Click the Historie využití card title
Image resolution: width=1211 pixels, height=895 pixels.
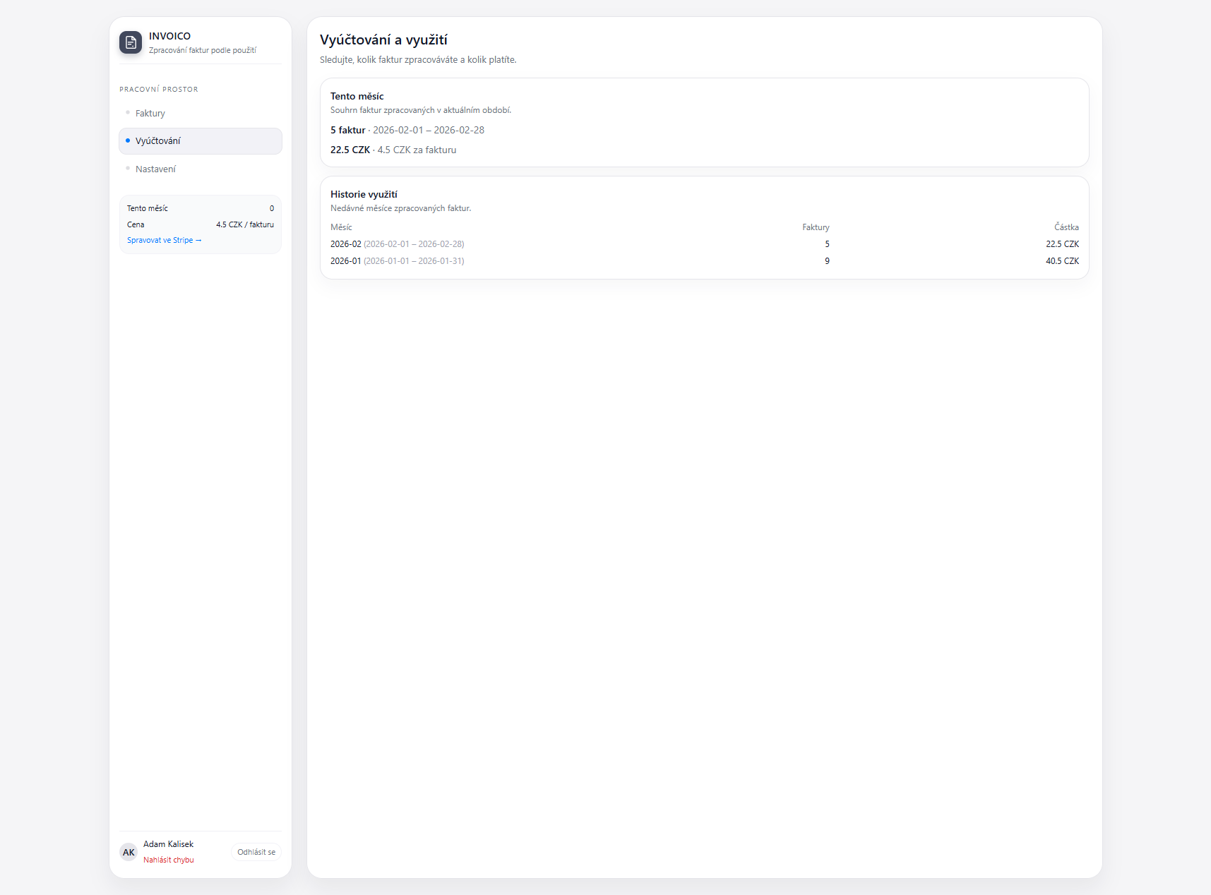coord(364,195)
